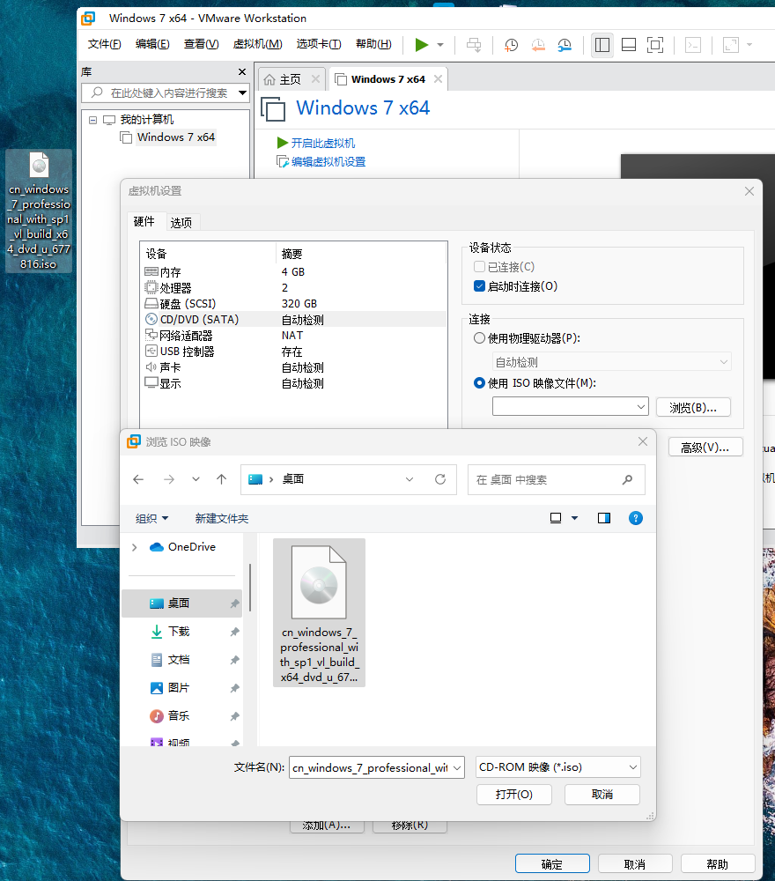The width and height of the screenshot is (775, 881).
Task: Select 下载 in the navigation pane
Action: pos(182,632)
